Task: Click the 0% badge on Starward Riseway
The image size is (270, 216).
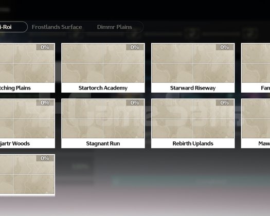Action: 225,47
